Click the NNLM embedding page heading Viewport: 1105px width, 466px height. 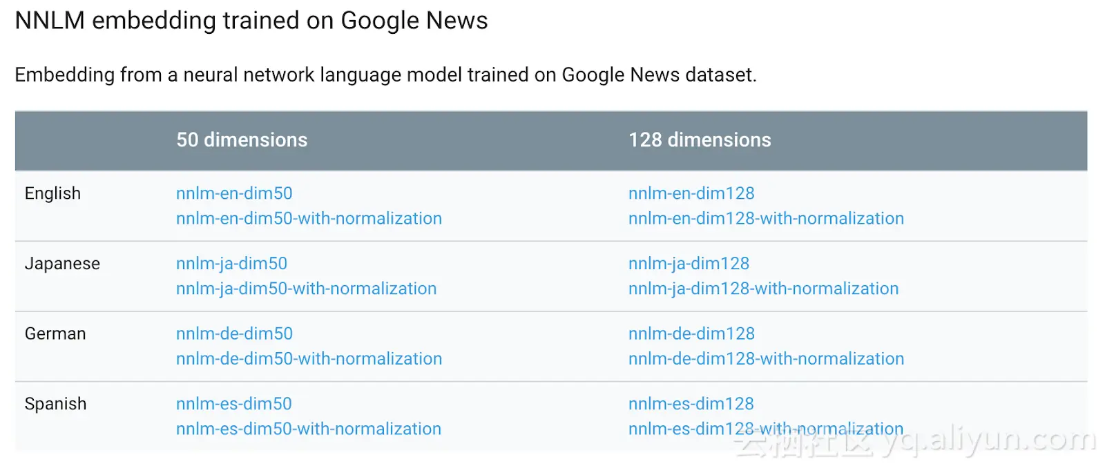click(251, 21)
